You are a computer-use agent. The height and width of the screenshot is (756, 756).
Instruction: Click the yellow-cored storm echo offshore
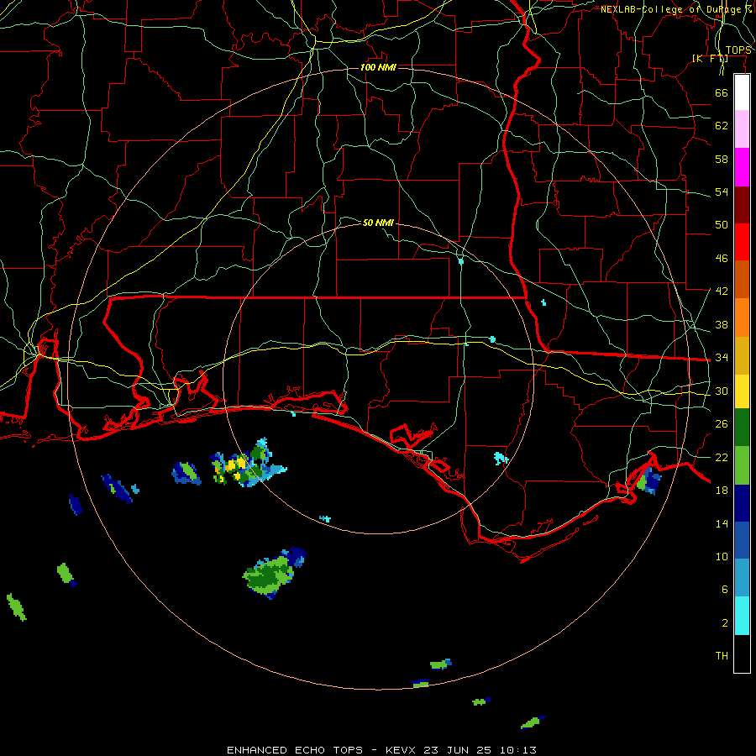(x=247, y=463)
